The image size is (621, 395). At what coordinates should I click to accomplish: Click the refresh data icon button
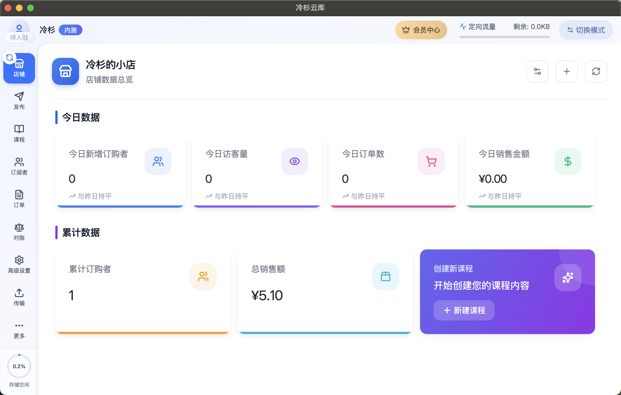tap(596, 71)
